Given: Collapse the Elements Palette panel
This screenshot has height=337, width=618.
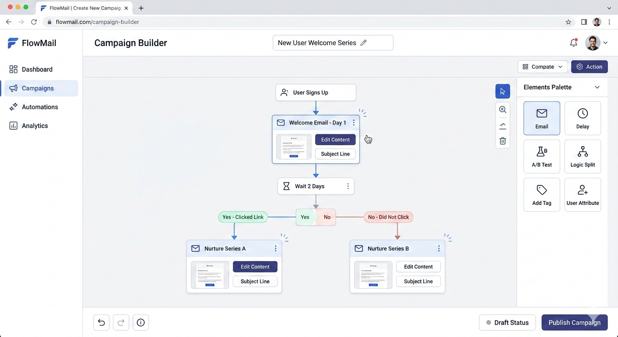Looking at the screenshot, I should 597,87.
